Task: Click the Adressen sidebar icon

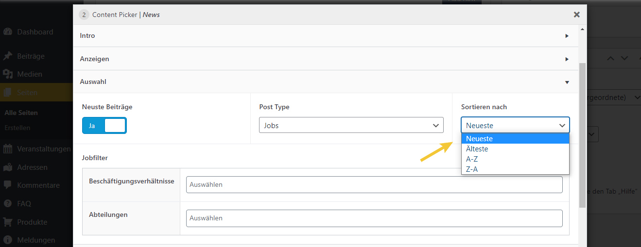Action: [8, 167]
